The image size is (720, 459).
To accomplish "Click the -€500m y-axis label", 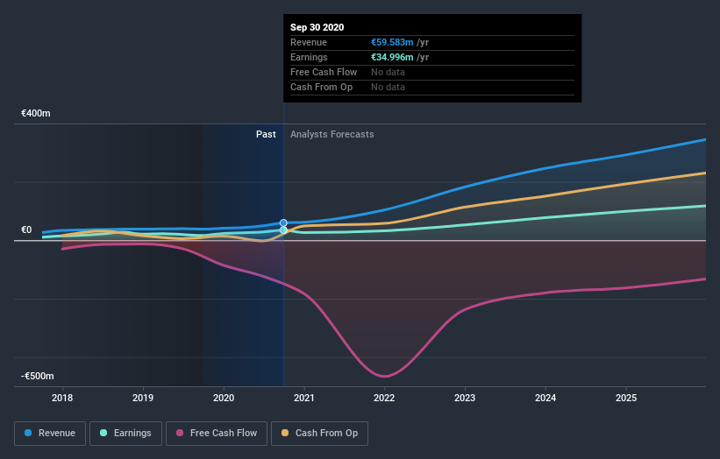I will click(38, 376).
